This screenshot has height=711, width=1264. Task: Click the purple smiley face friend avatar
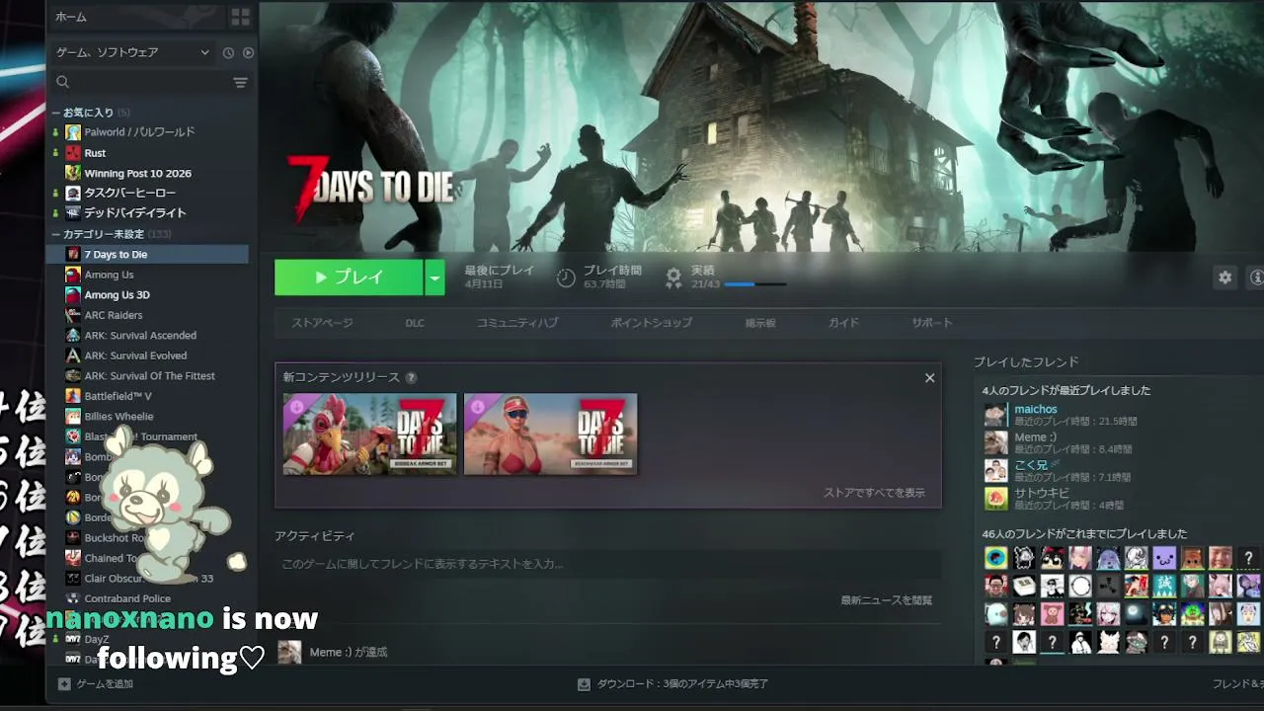(1164, 558)
